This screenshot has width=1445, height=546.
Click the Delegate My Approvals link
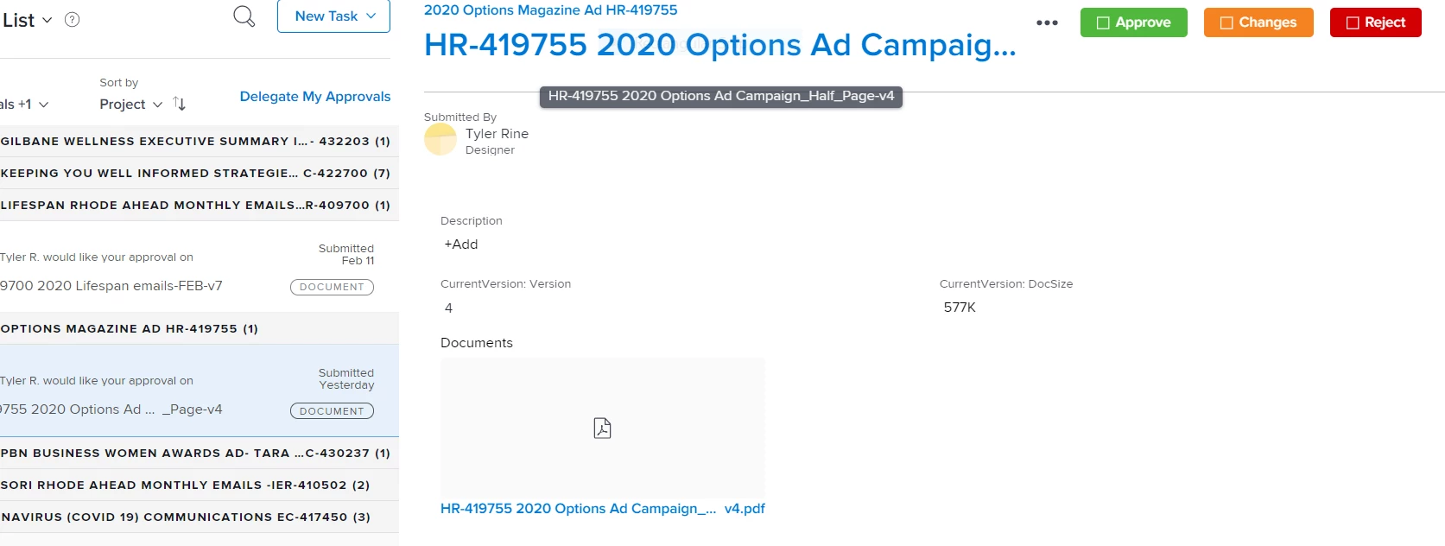pyautogui.click(x=315, y=96)
